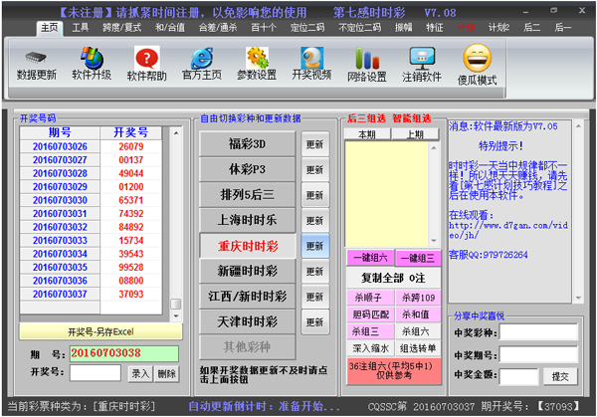Image resolution: width=597 pixels, height=417 pixels.
Task: Focus the 中奖期号 input field
Action: click(x=538, y=354)
